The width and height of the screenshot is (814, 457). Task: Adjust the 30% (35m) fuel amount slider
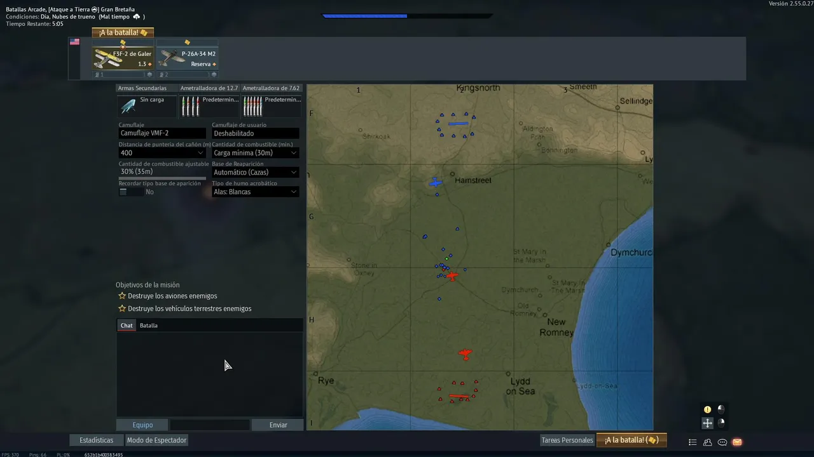click(x=162, y=178)
